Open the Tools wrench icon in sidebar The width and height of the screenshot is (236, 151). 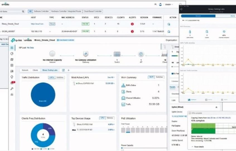pos(12,89)
